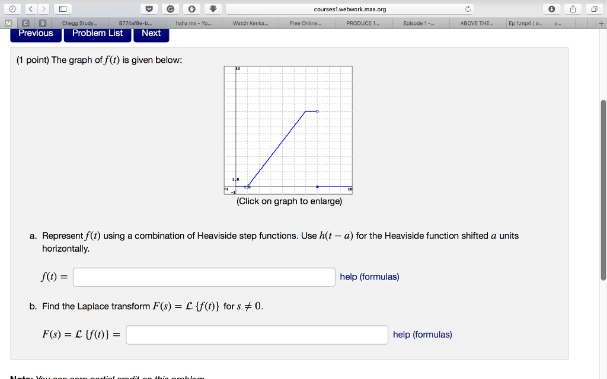Click the downloader arrow extension icon
The width and height of the screenshot is (607, 379).
213,8
